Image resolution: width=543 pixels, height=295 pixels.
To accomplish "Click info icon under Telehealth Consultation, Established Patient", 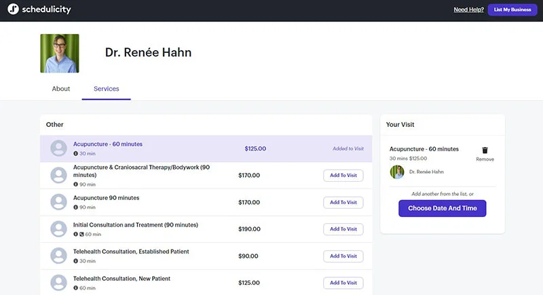I will pos(75,261).
